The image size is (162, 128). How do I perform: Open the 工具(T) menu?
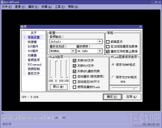(60, 7)
